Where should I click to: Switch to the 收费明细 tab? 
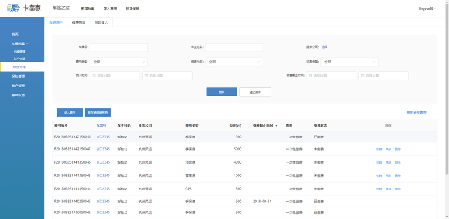click(x=79, y=22)
